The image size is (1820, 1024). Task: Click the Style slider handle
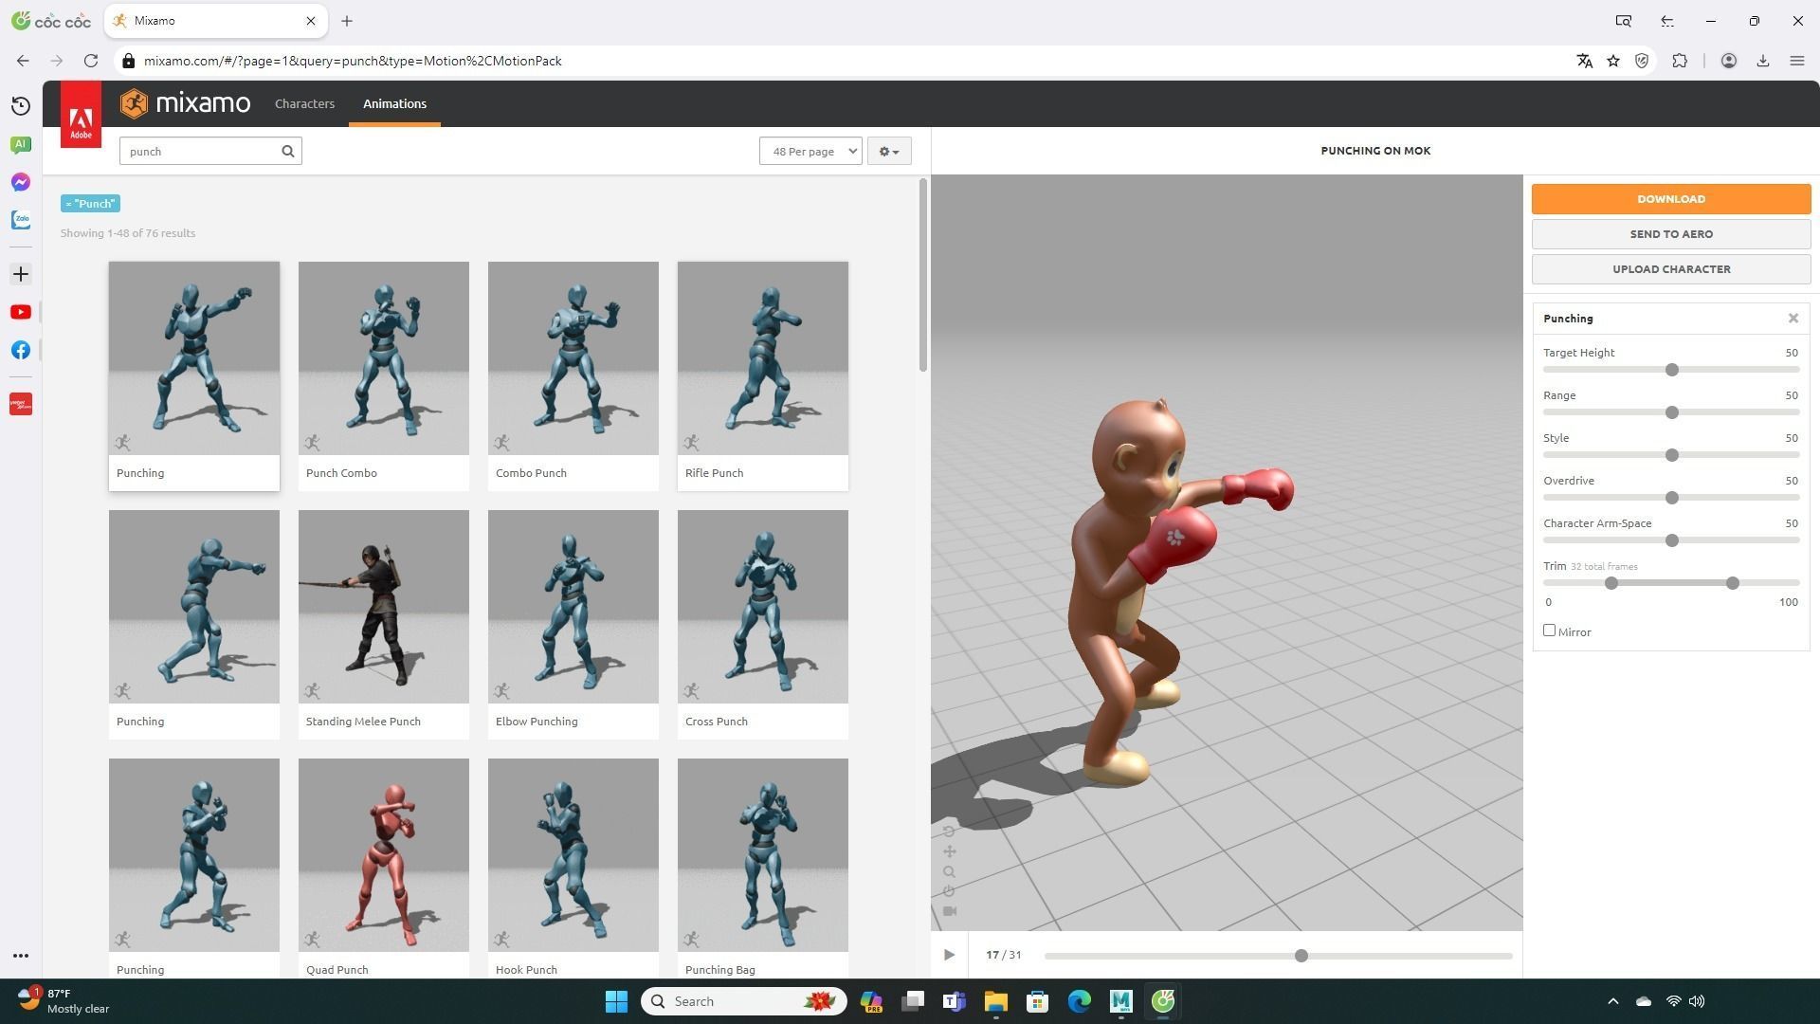tap(1672, 455)
